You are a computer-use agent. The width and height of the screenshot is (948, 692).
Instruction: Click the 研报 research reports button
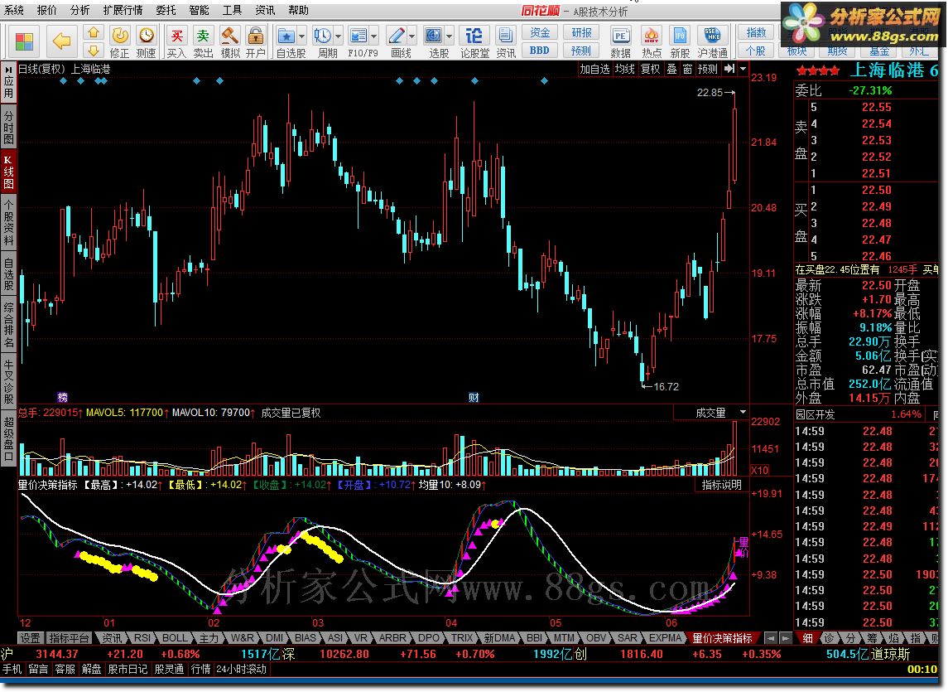point(581,32)
